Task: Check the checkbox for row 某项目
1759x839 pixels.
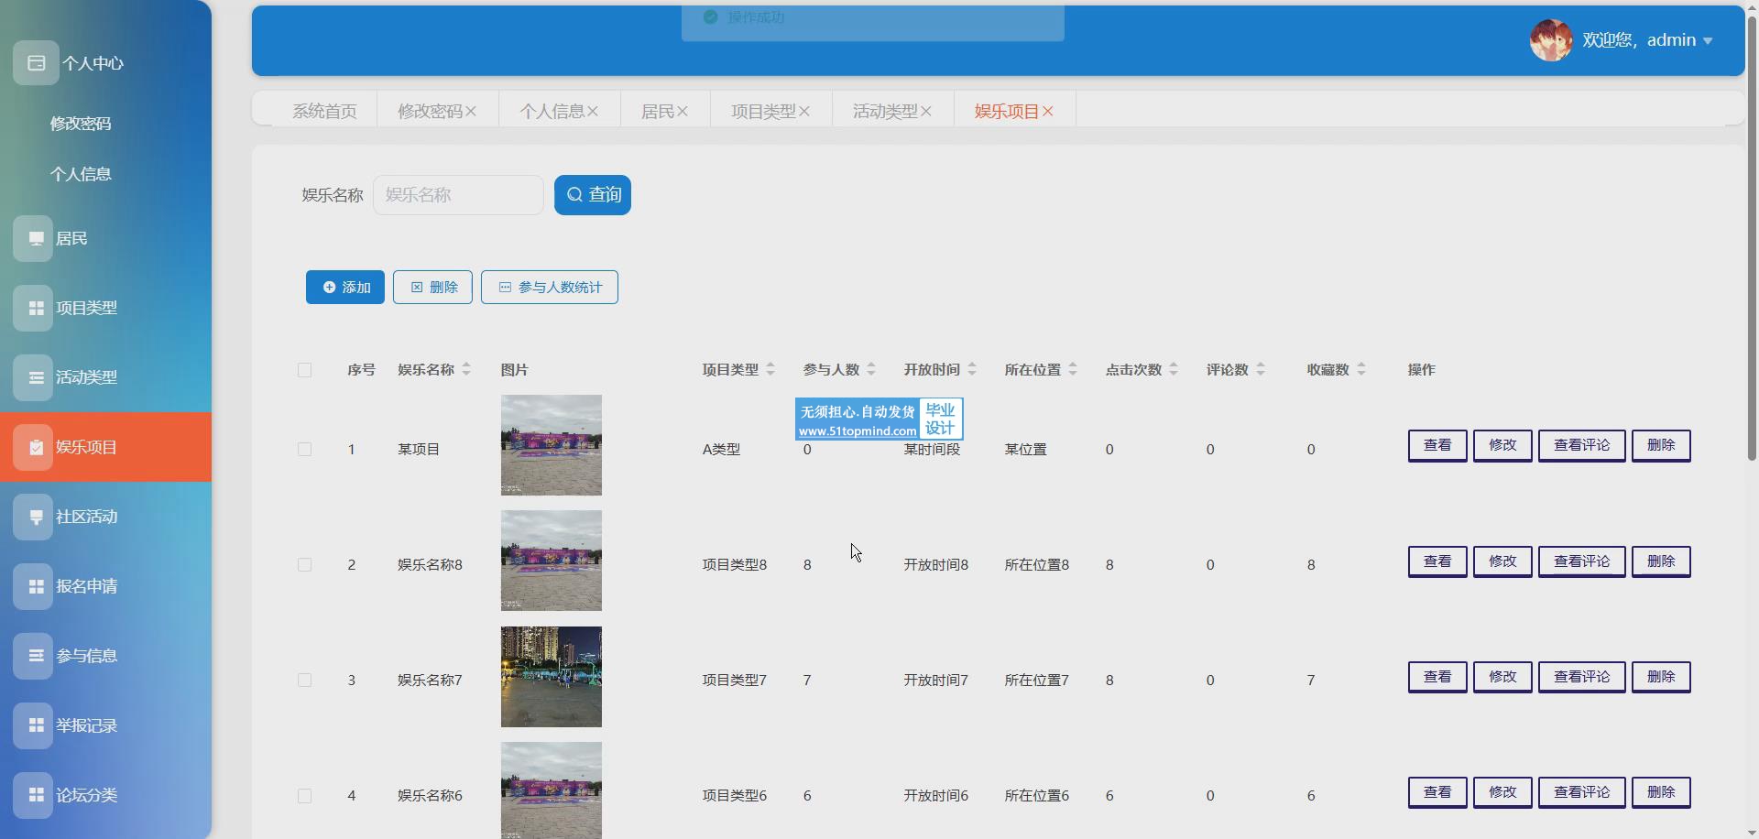Action: 304,450
